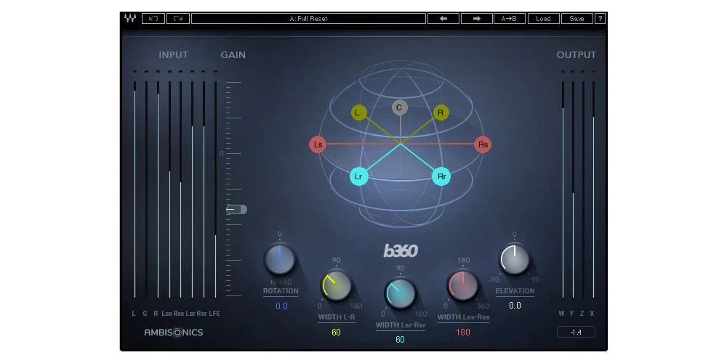
Task: Click the WIDTH L-R label
Action: (336, 318)
